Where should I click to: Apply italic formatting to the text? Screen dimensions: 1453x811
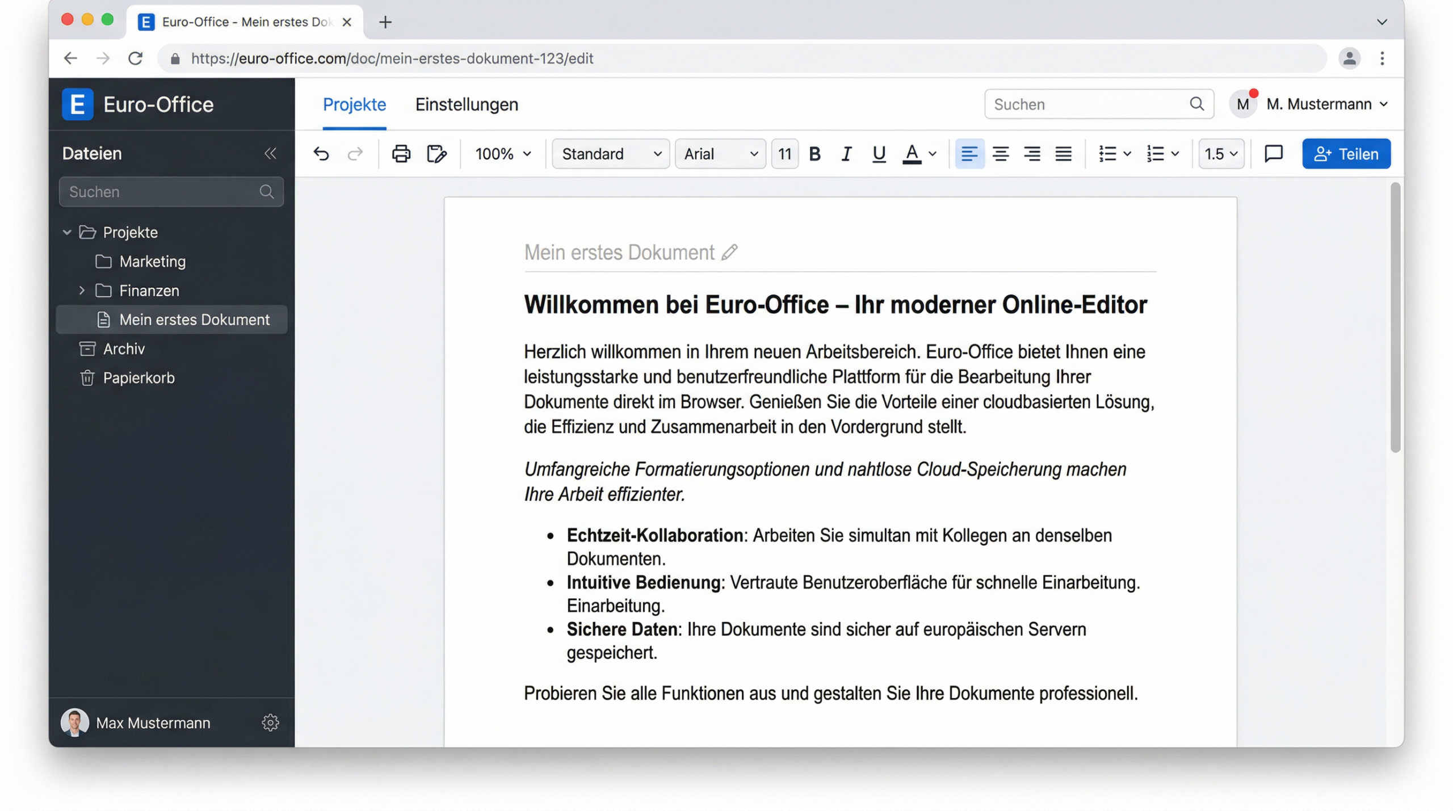pos(846,154)
